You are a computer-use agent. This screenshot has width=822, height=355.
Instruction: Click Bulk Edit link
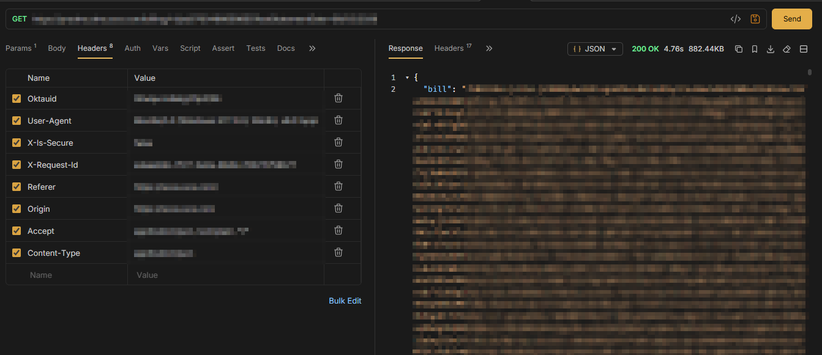point(345,301)
